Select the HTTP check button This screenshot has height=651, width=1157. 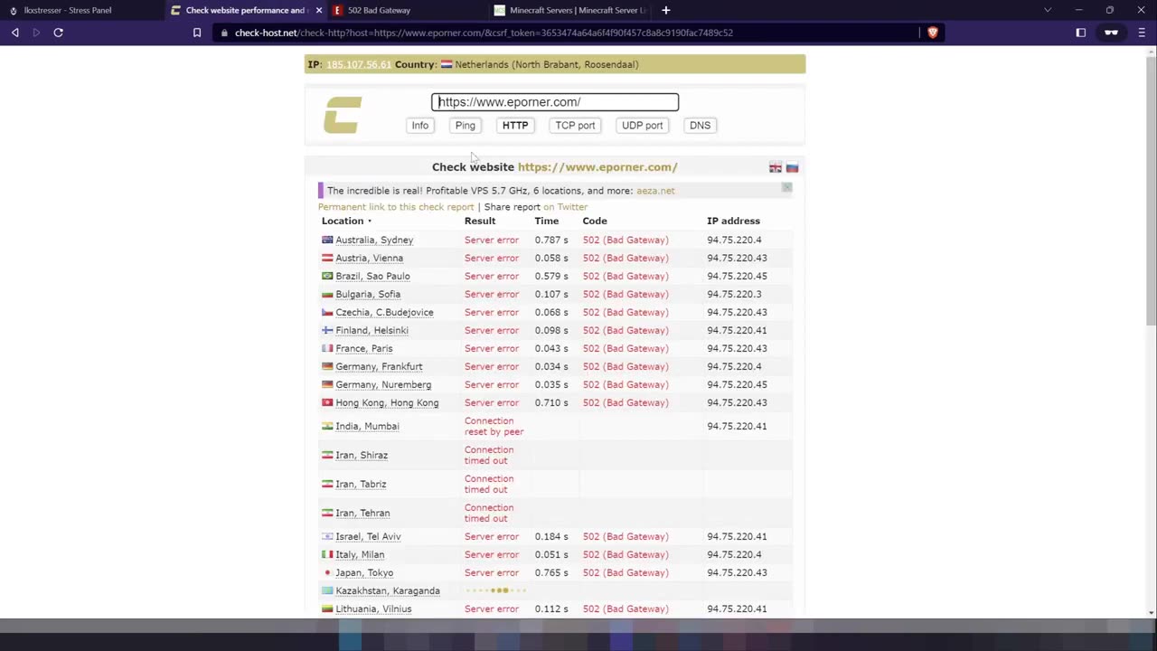pyautogui.click(x=515, y=126)
